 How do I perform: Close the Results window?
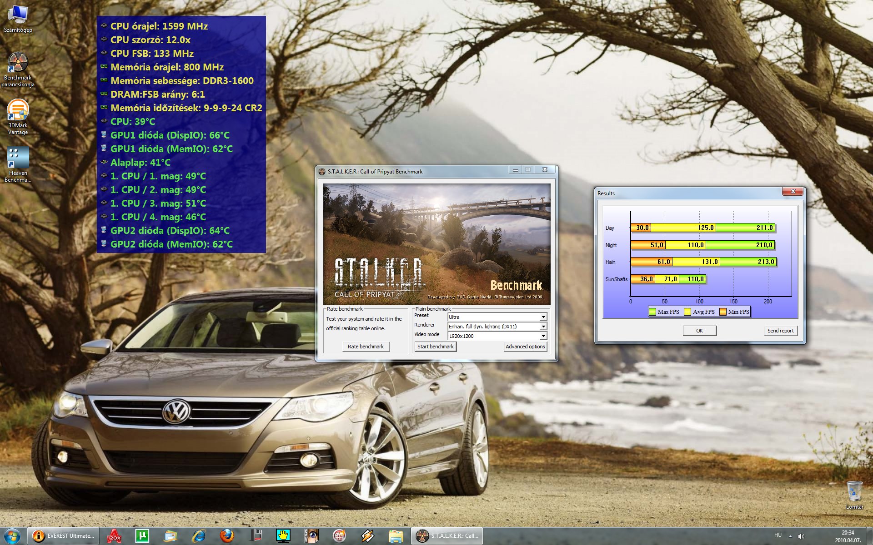[793, 191]
